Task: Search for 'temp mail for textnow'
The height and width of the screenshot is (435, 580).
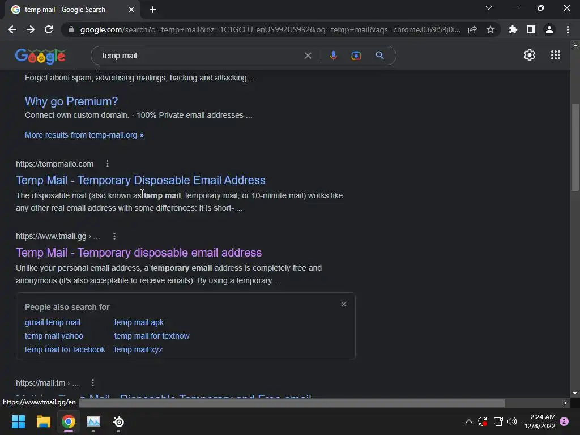Action: click(152, 336)
